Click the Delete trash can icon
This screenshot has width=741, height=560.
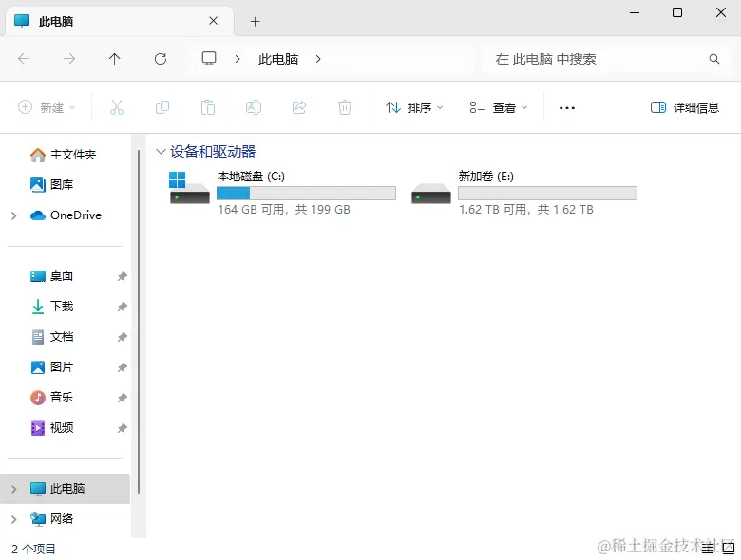coord(345,107)
